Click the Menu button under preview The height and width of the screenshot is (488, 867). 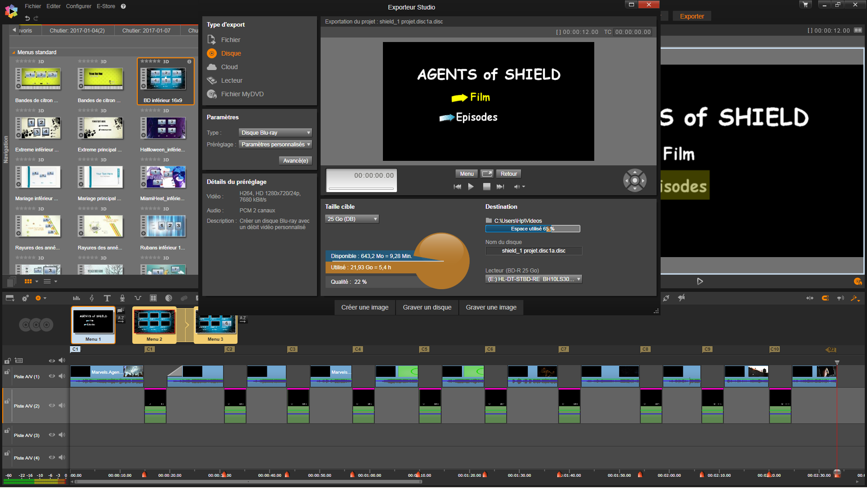(x=466, y=174)
